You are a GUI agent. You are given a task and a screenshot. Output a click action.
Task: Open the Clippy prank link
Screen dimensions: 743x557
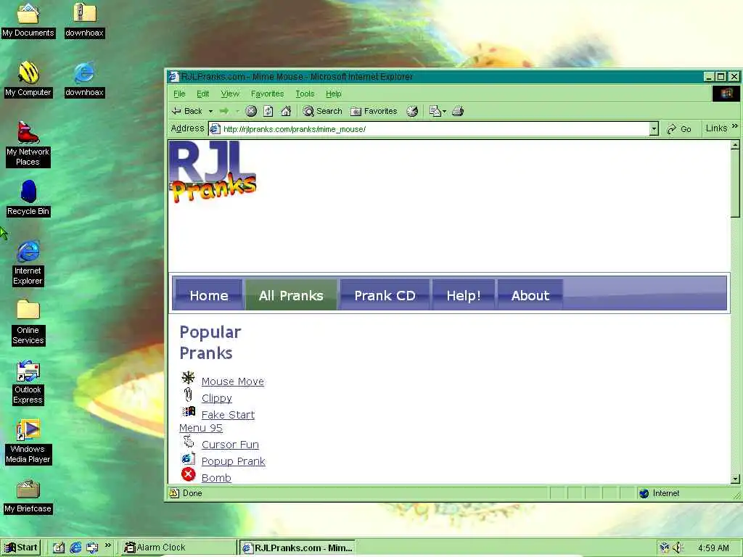(216, 398)
